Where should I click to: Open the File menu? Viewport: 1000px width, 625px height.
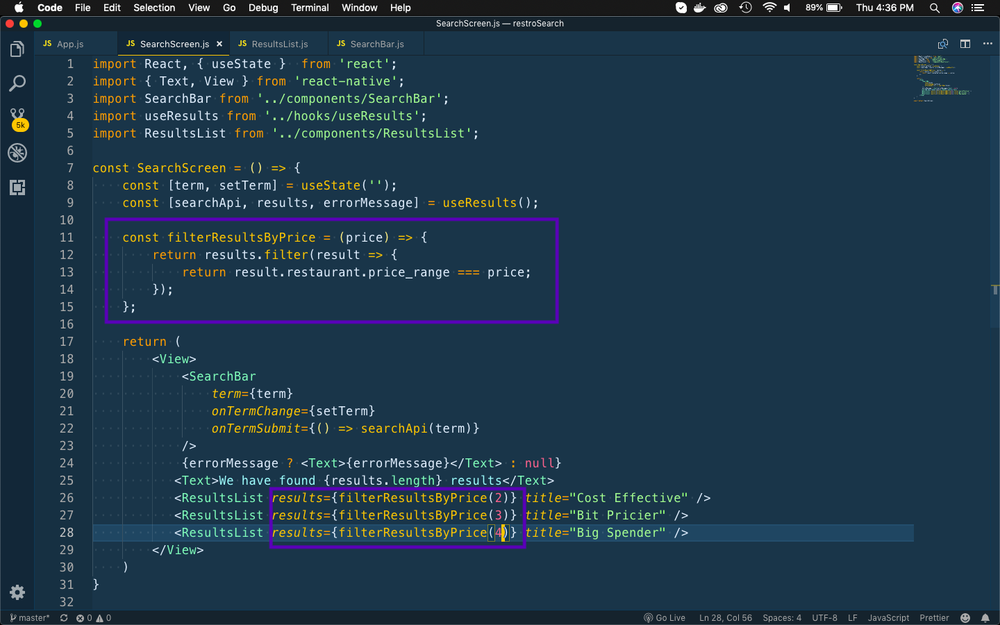tap(83, 8)
